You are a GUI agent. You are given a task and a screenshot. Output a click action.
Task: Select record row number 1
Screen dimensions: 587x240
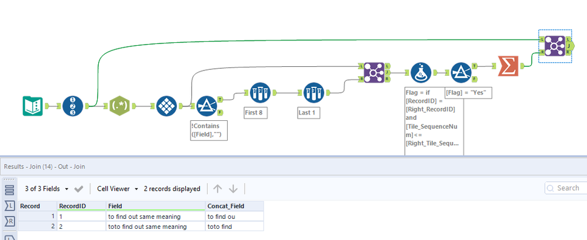click(38, 216)
